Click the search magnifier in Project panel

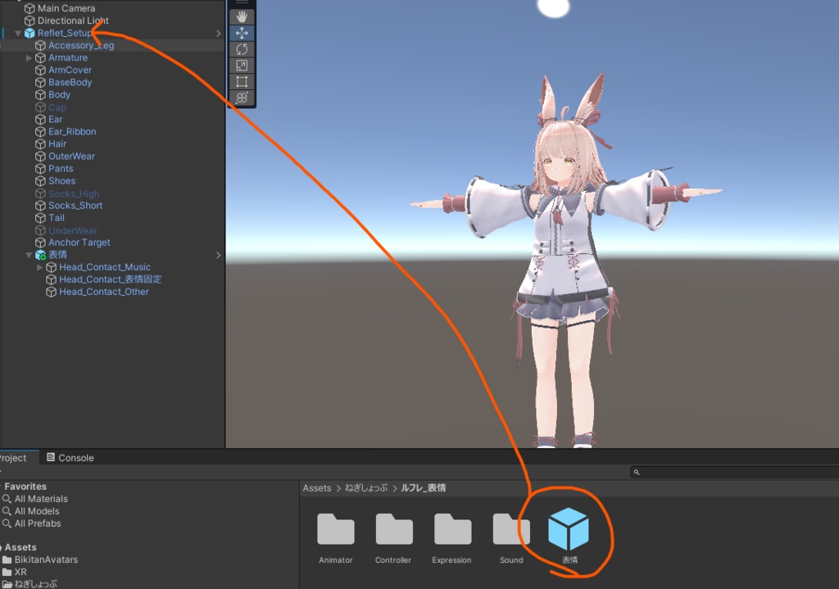[636, 472]
